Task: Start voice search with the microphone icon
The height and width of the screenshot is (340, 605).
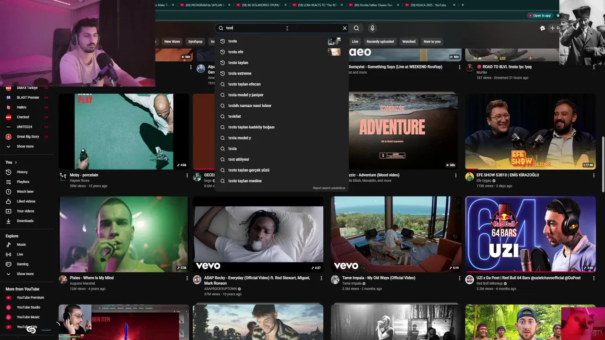Action: 372,28
